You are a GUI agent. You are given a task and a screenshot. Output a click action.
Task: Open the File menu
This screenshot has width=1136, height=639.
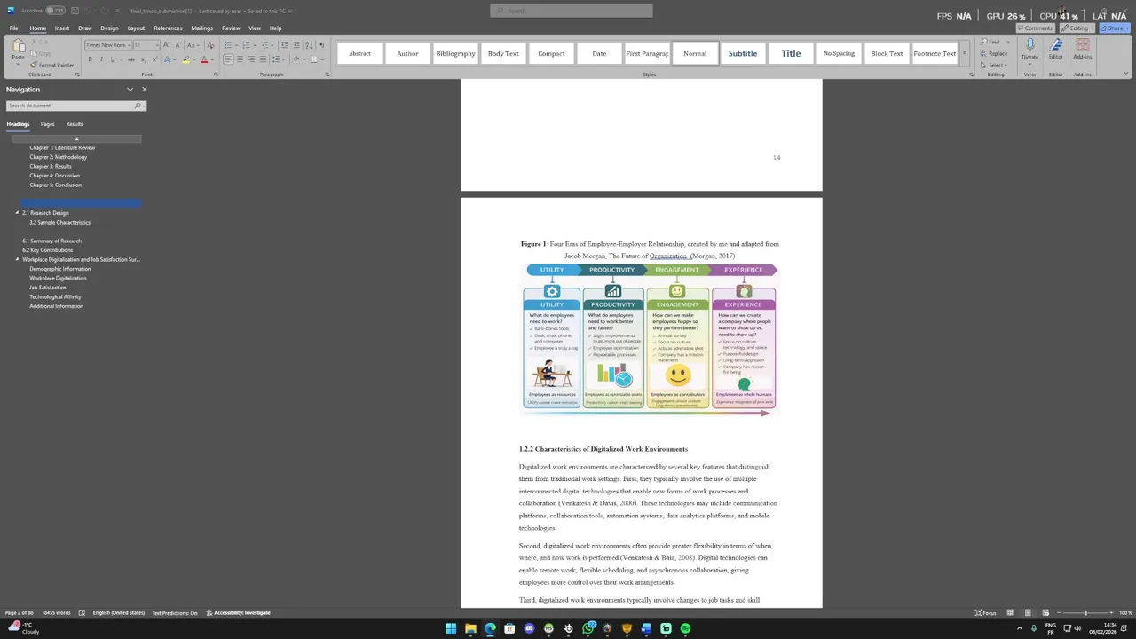(x=13, y=28)
